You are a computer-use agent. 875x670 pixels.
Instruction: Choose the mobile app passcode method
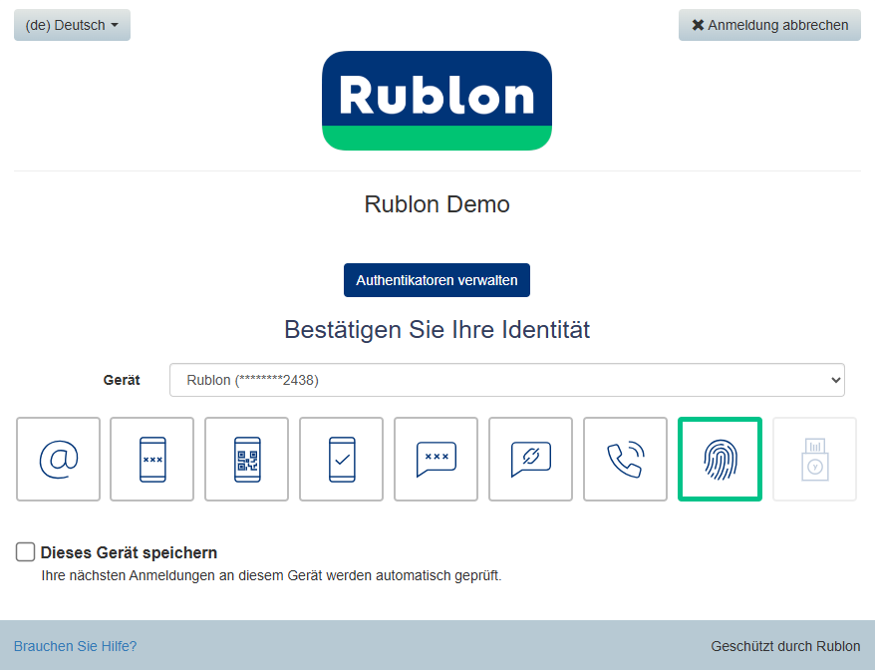click(152, 459)
